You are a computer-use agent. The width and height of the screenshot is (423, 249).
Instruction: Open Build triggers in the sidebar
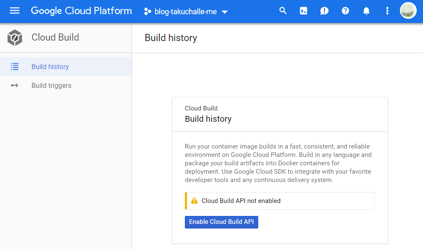click(66, 85)
